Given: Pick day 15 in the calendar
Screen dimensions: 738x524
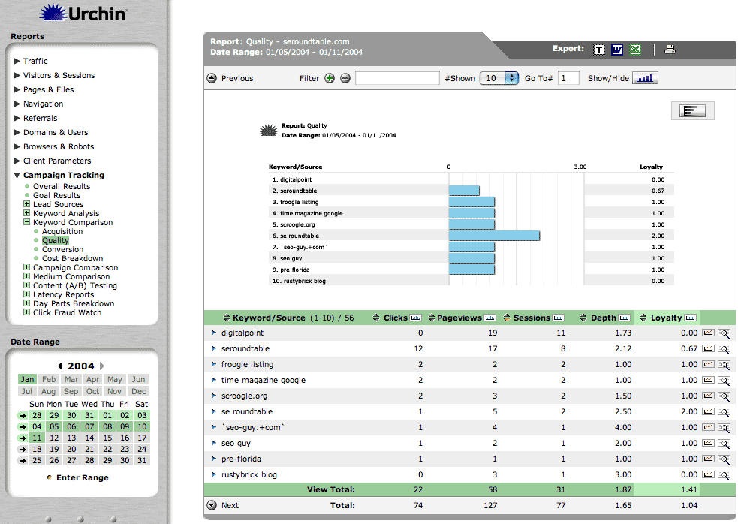Looking at the screenshot, I should (107, 438).
